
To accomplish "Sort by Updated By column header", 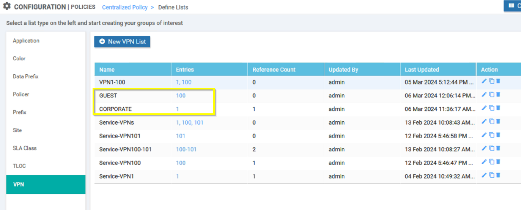I will (362, 69).
